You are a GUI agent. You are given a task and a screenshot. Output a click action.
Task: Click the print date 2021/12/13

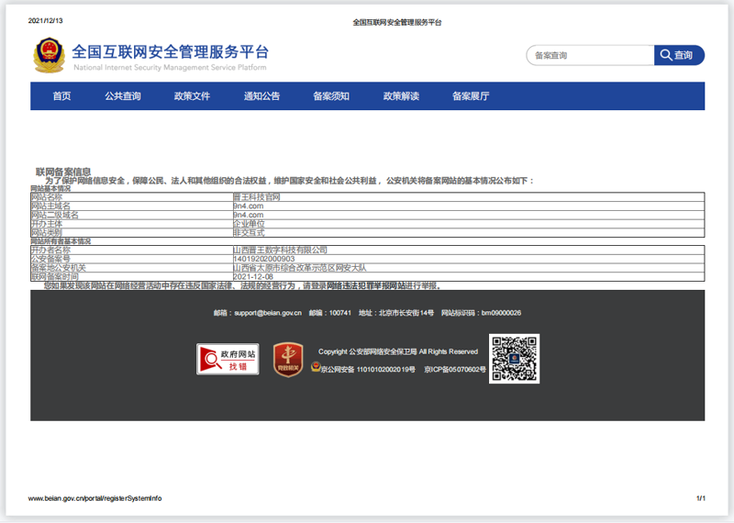point(45,20)
